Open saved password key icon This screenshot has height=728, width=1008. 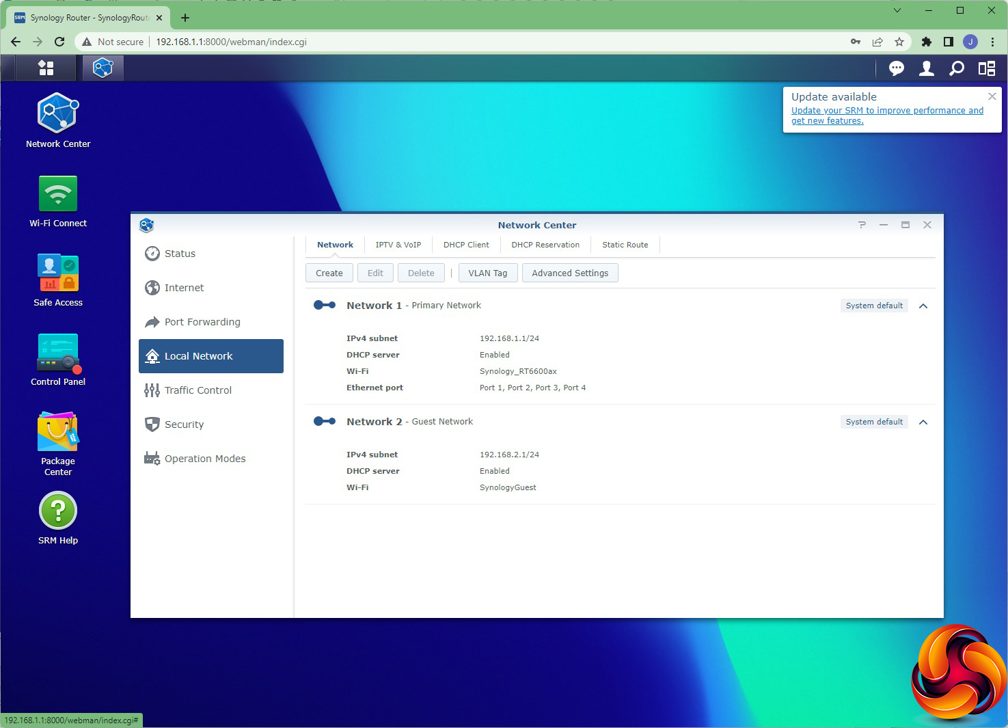[855, 42]
